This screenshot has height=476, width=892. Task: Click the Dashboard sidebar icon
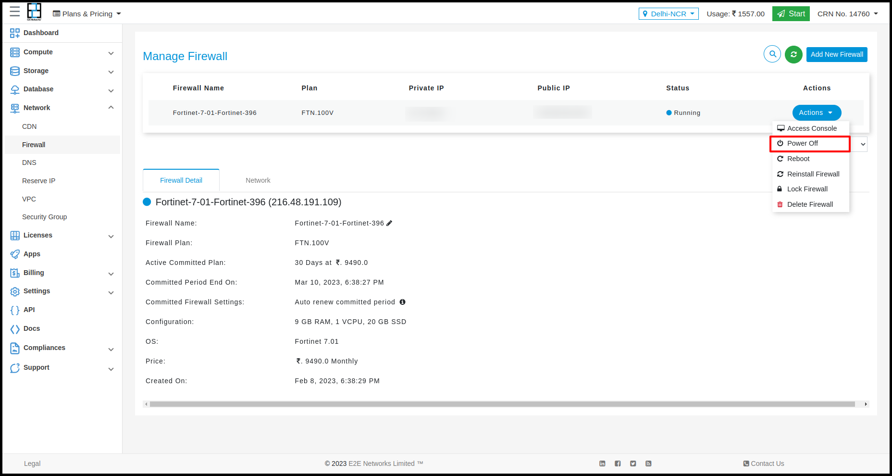coord(15,33)
